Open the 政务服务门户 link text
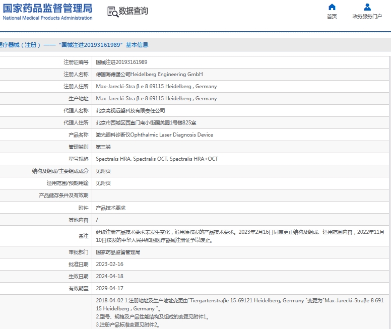This screenshot has height=329, width=391. [367, 17]
